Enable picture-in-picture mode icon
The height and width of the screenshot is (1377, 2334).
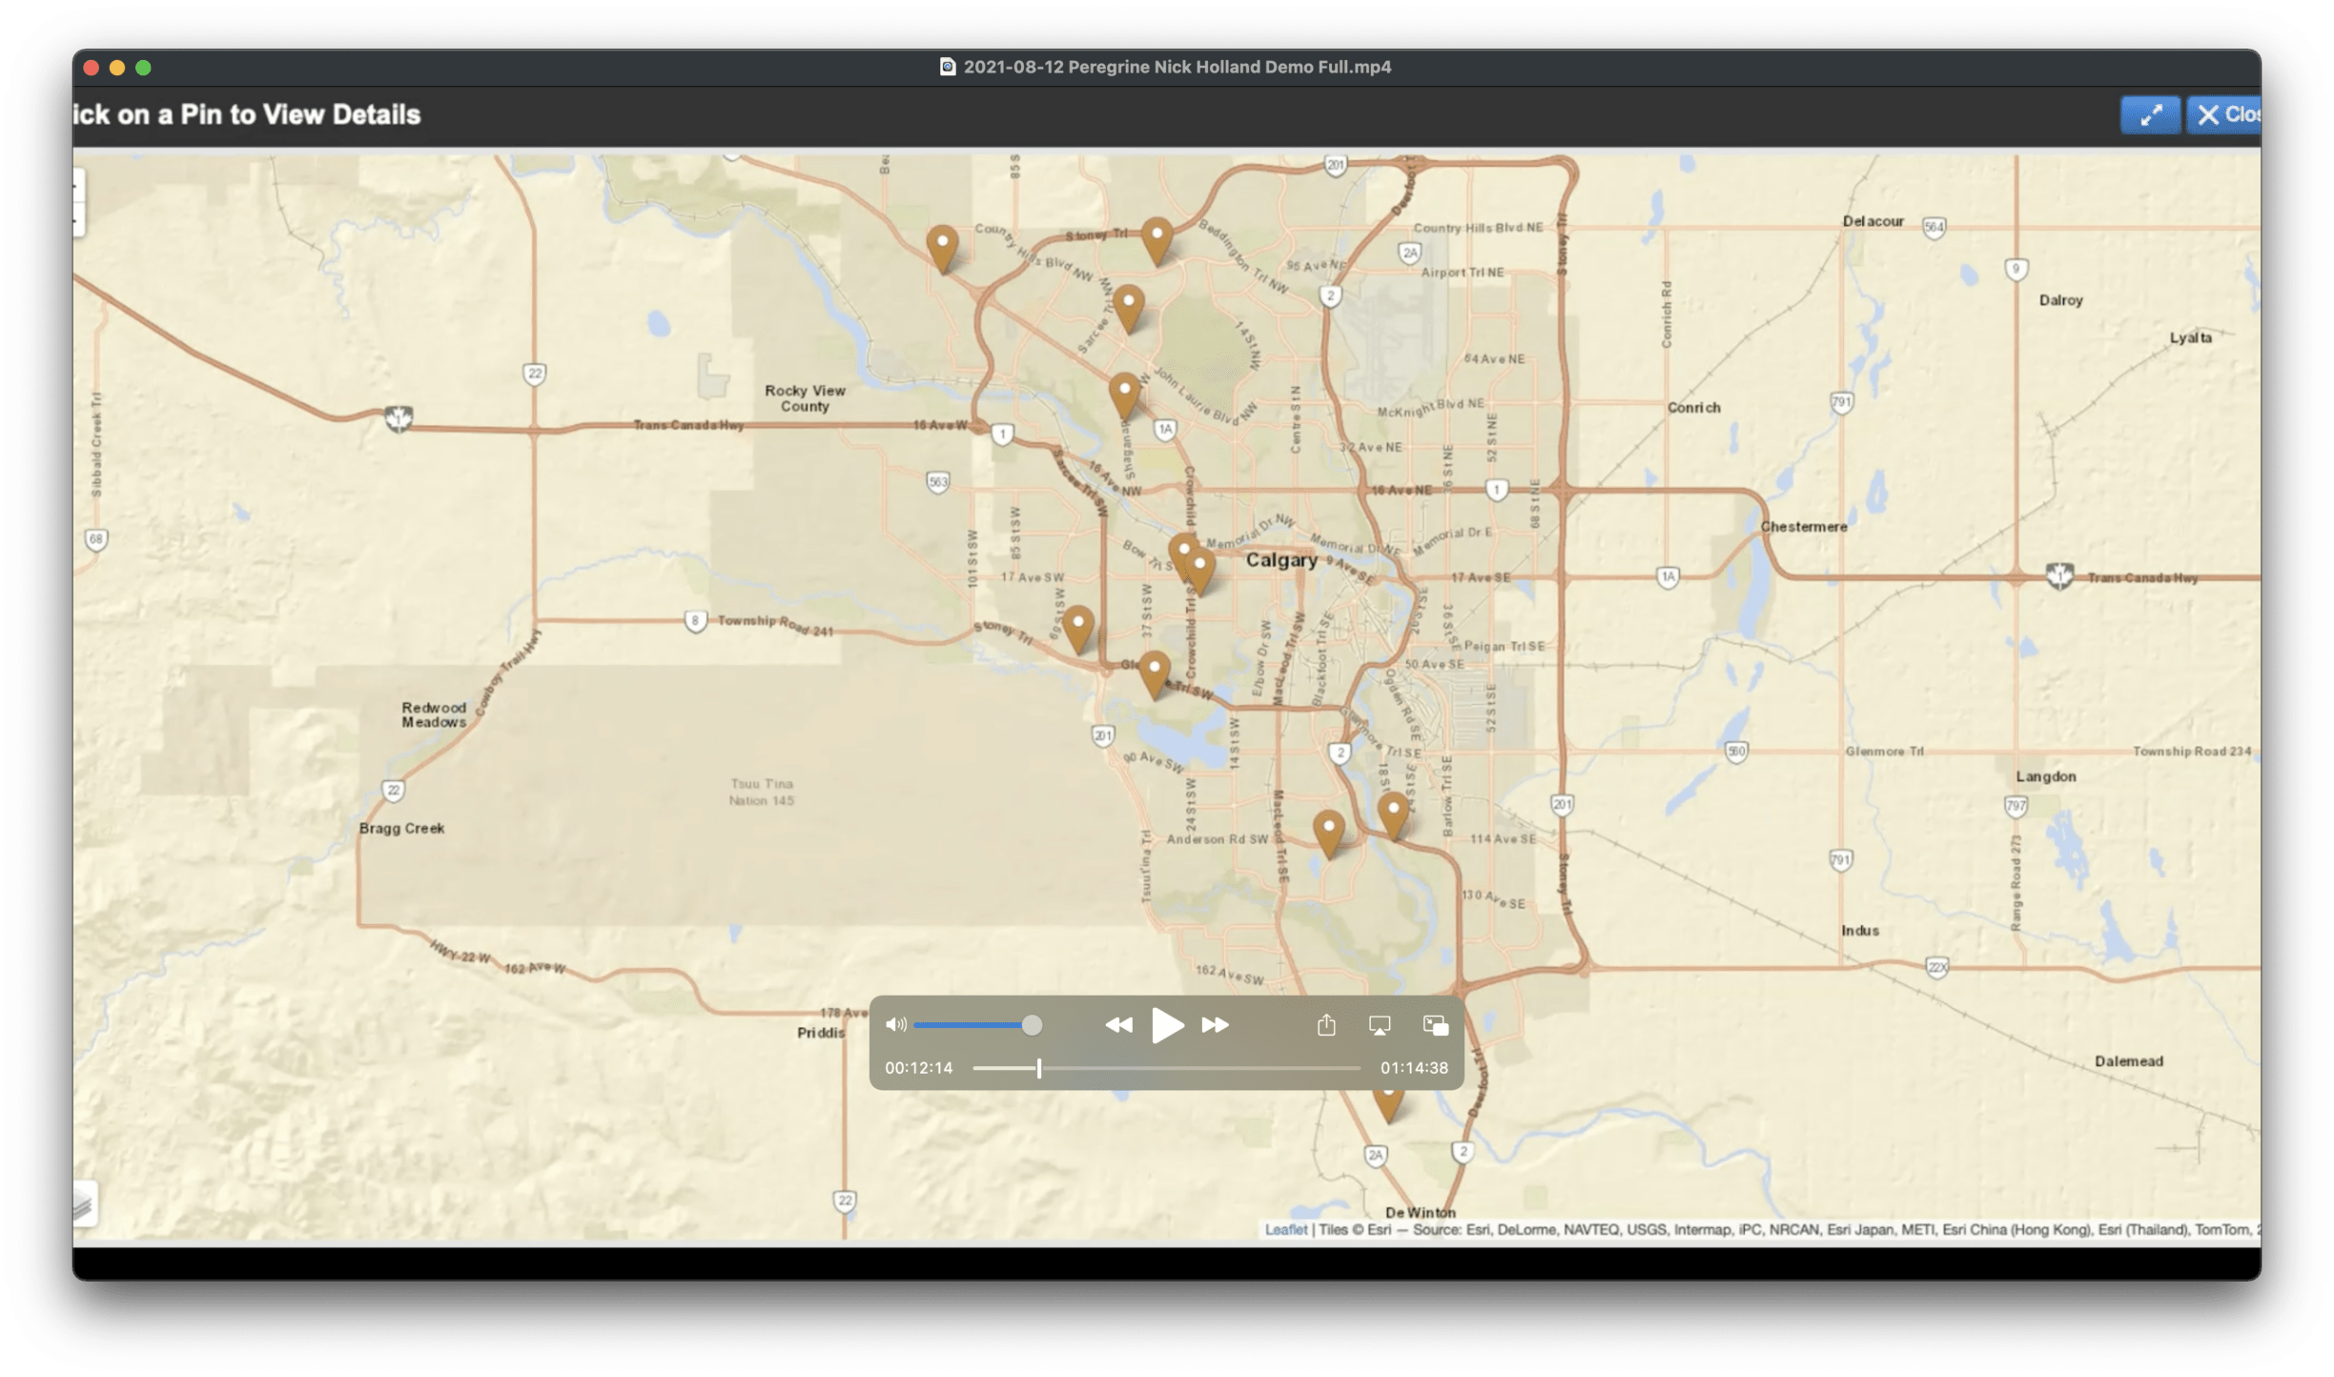point(1436,1025)
